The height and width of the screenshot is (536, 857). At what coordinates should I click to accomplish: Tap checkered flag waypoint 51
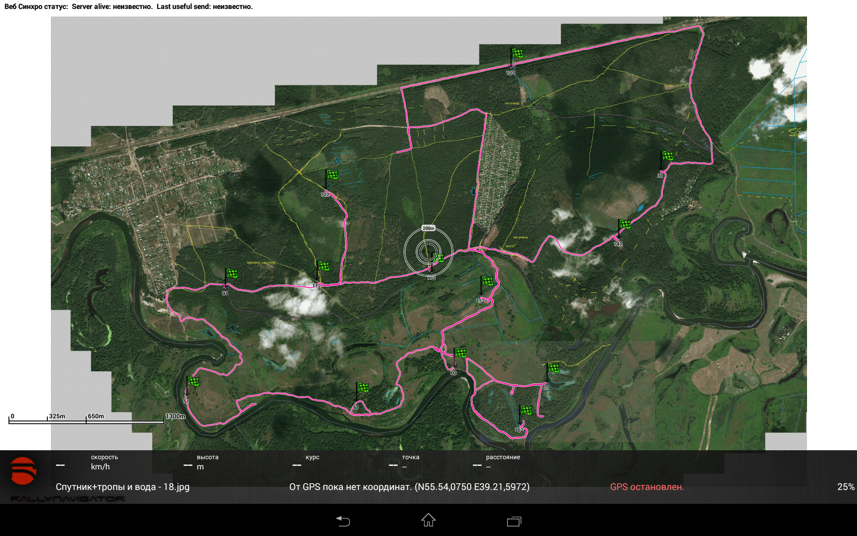point(192,382)
